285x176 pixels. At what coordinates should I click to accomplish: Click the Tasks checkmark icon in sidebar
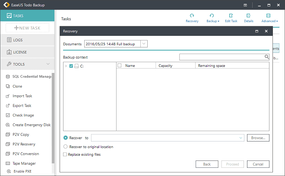[9, 16]
